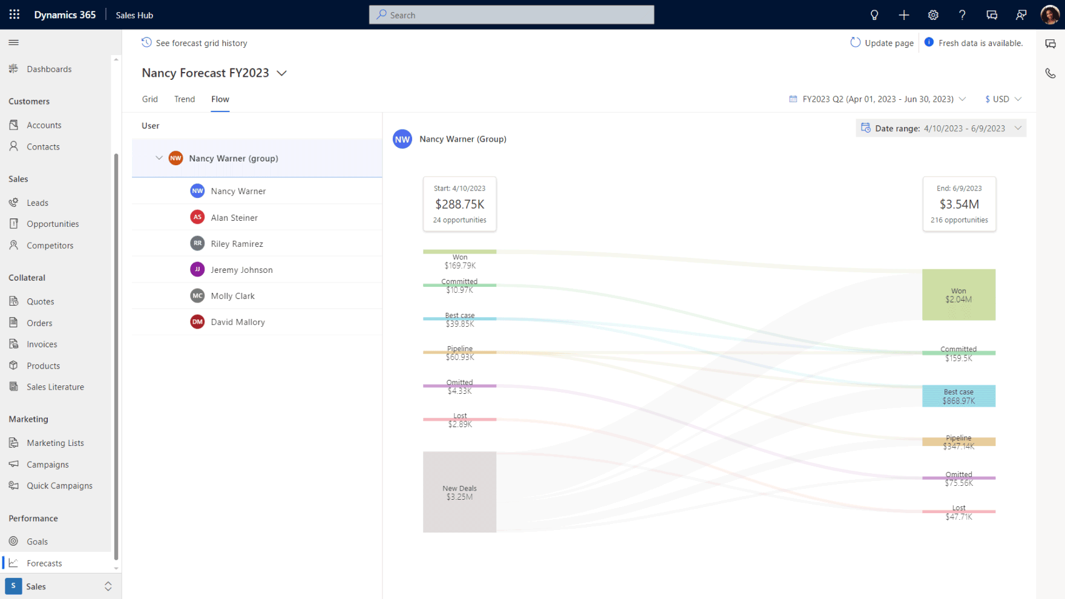Click the site map hamburger icon
This screenshot has width=1065, height=599.
[13, 42]
